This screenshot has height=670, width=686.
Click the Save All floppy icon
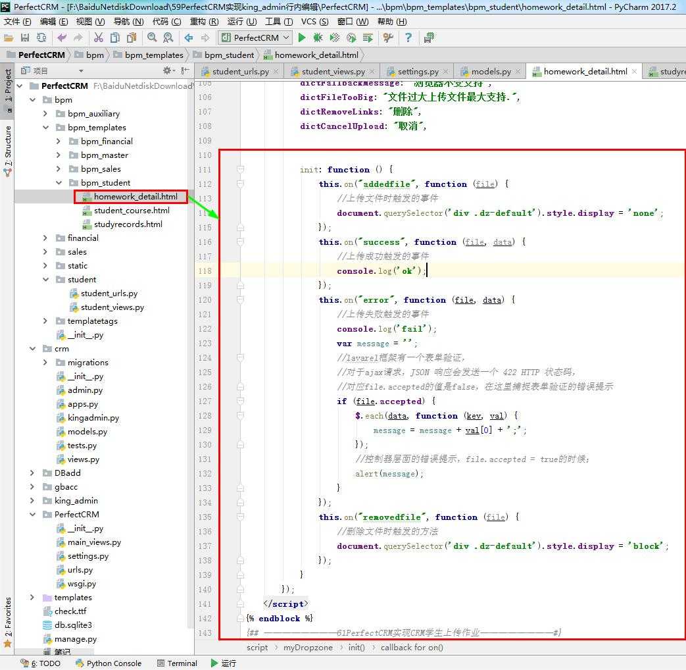point(25,38)
